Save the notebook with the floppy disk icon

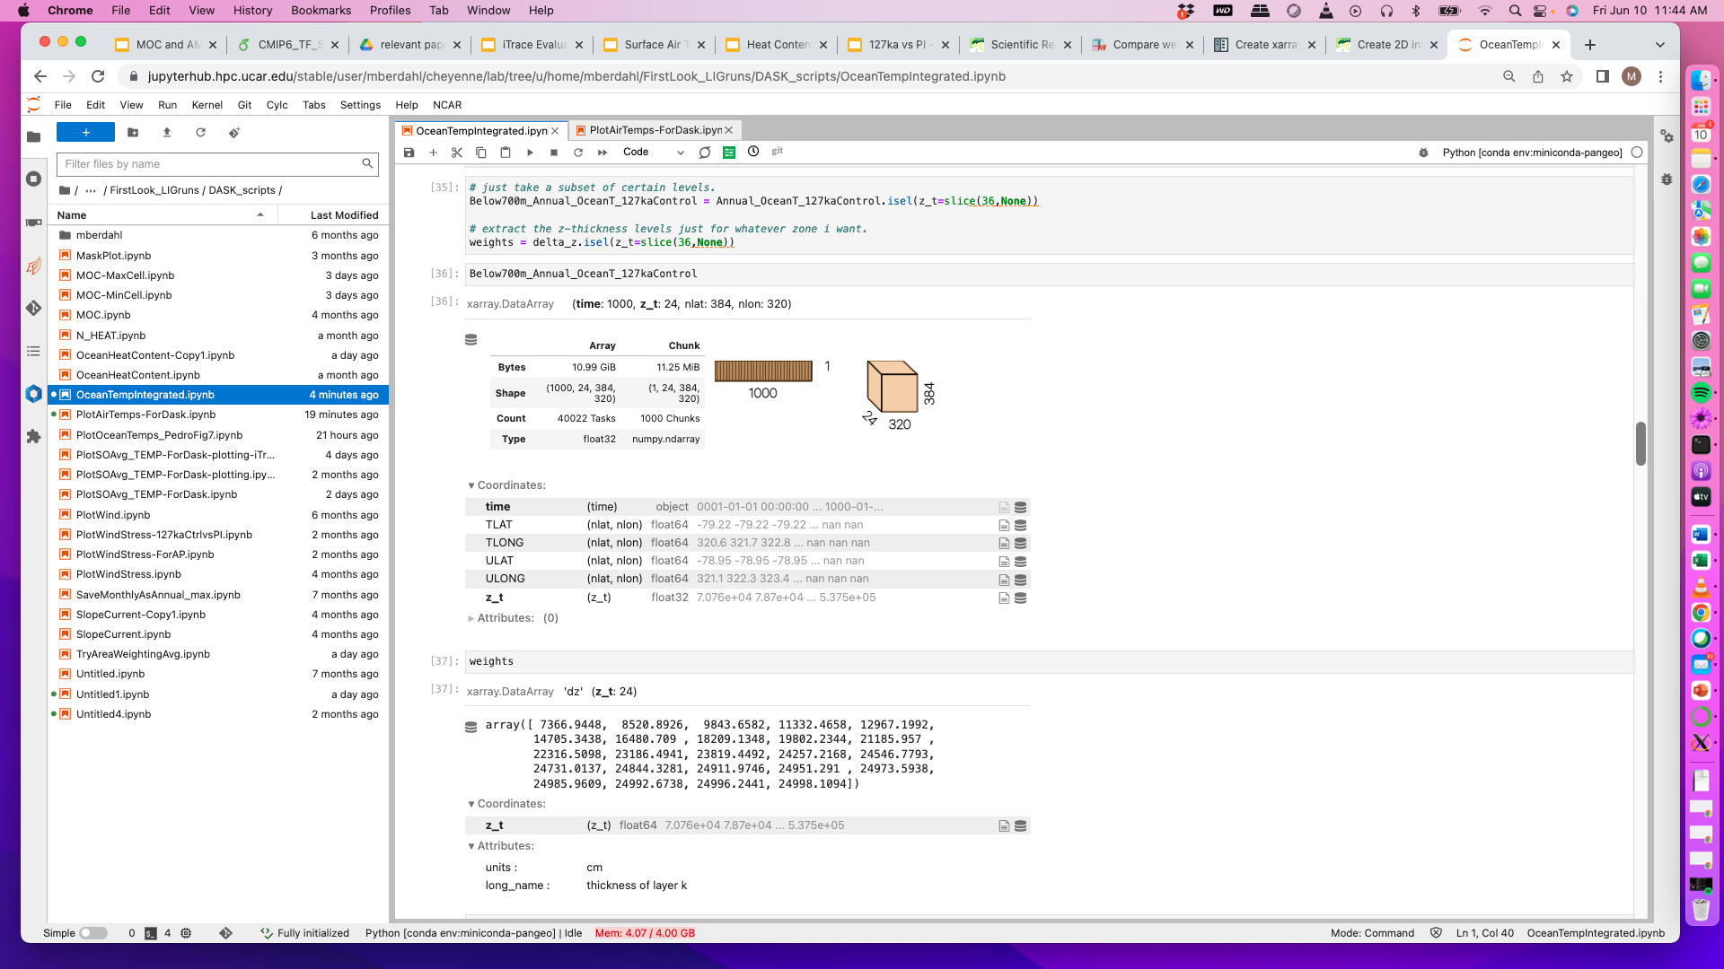tap(409, 153)
